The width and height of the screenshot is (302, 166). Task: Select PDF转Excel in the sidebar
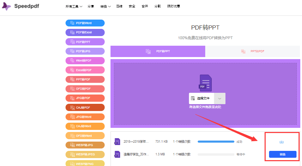[x=85, y=32]
